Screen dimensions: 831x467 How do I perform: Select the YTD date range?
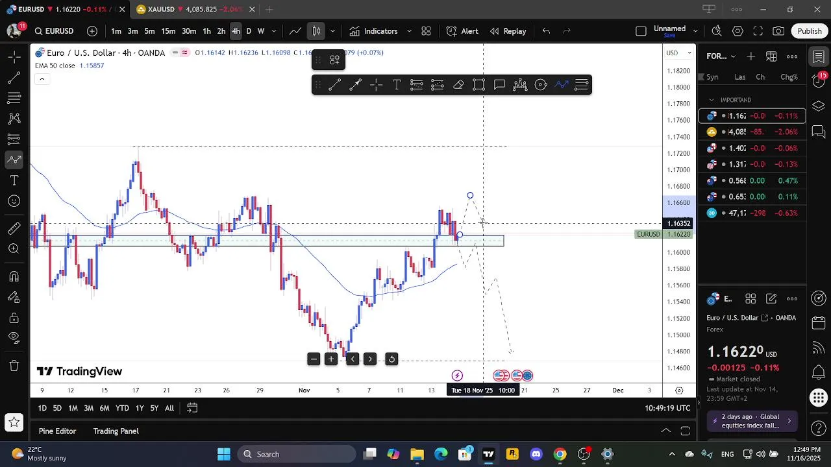[x=122, y=408]
